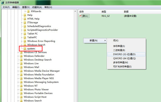Click the Windows NT folder icon

click(x=21, y=86)
